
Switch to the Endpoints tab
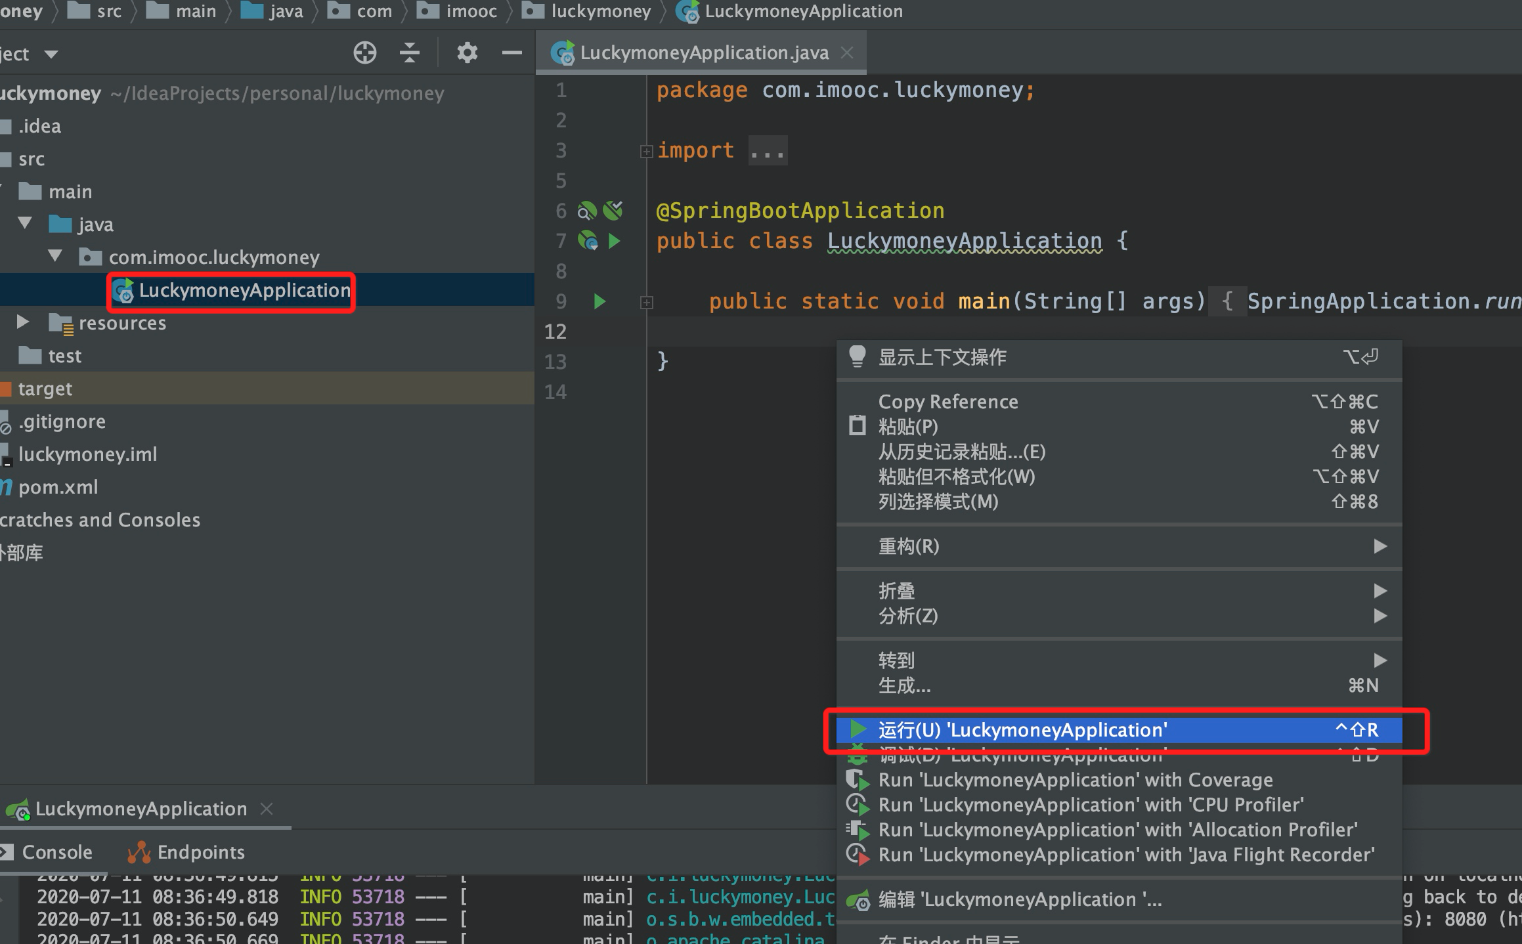pos(186,852)
